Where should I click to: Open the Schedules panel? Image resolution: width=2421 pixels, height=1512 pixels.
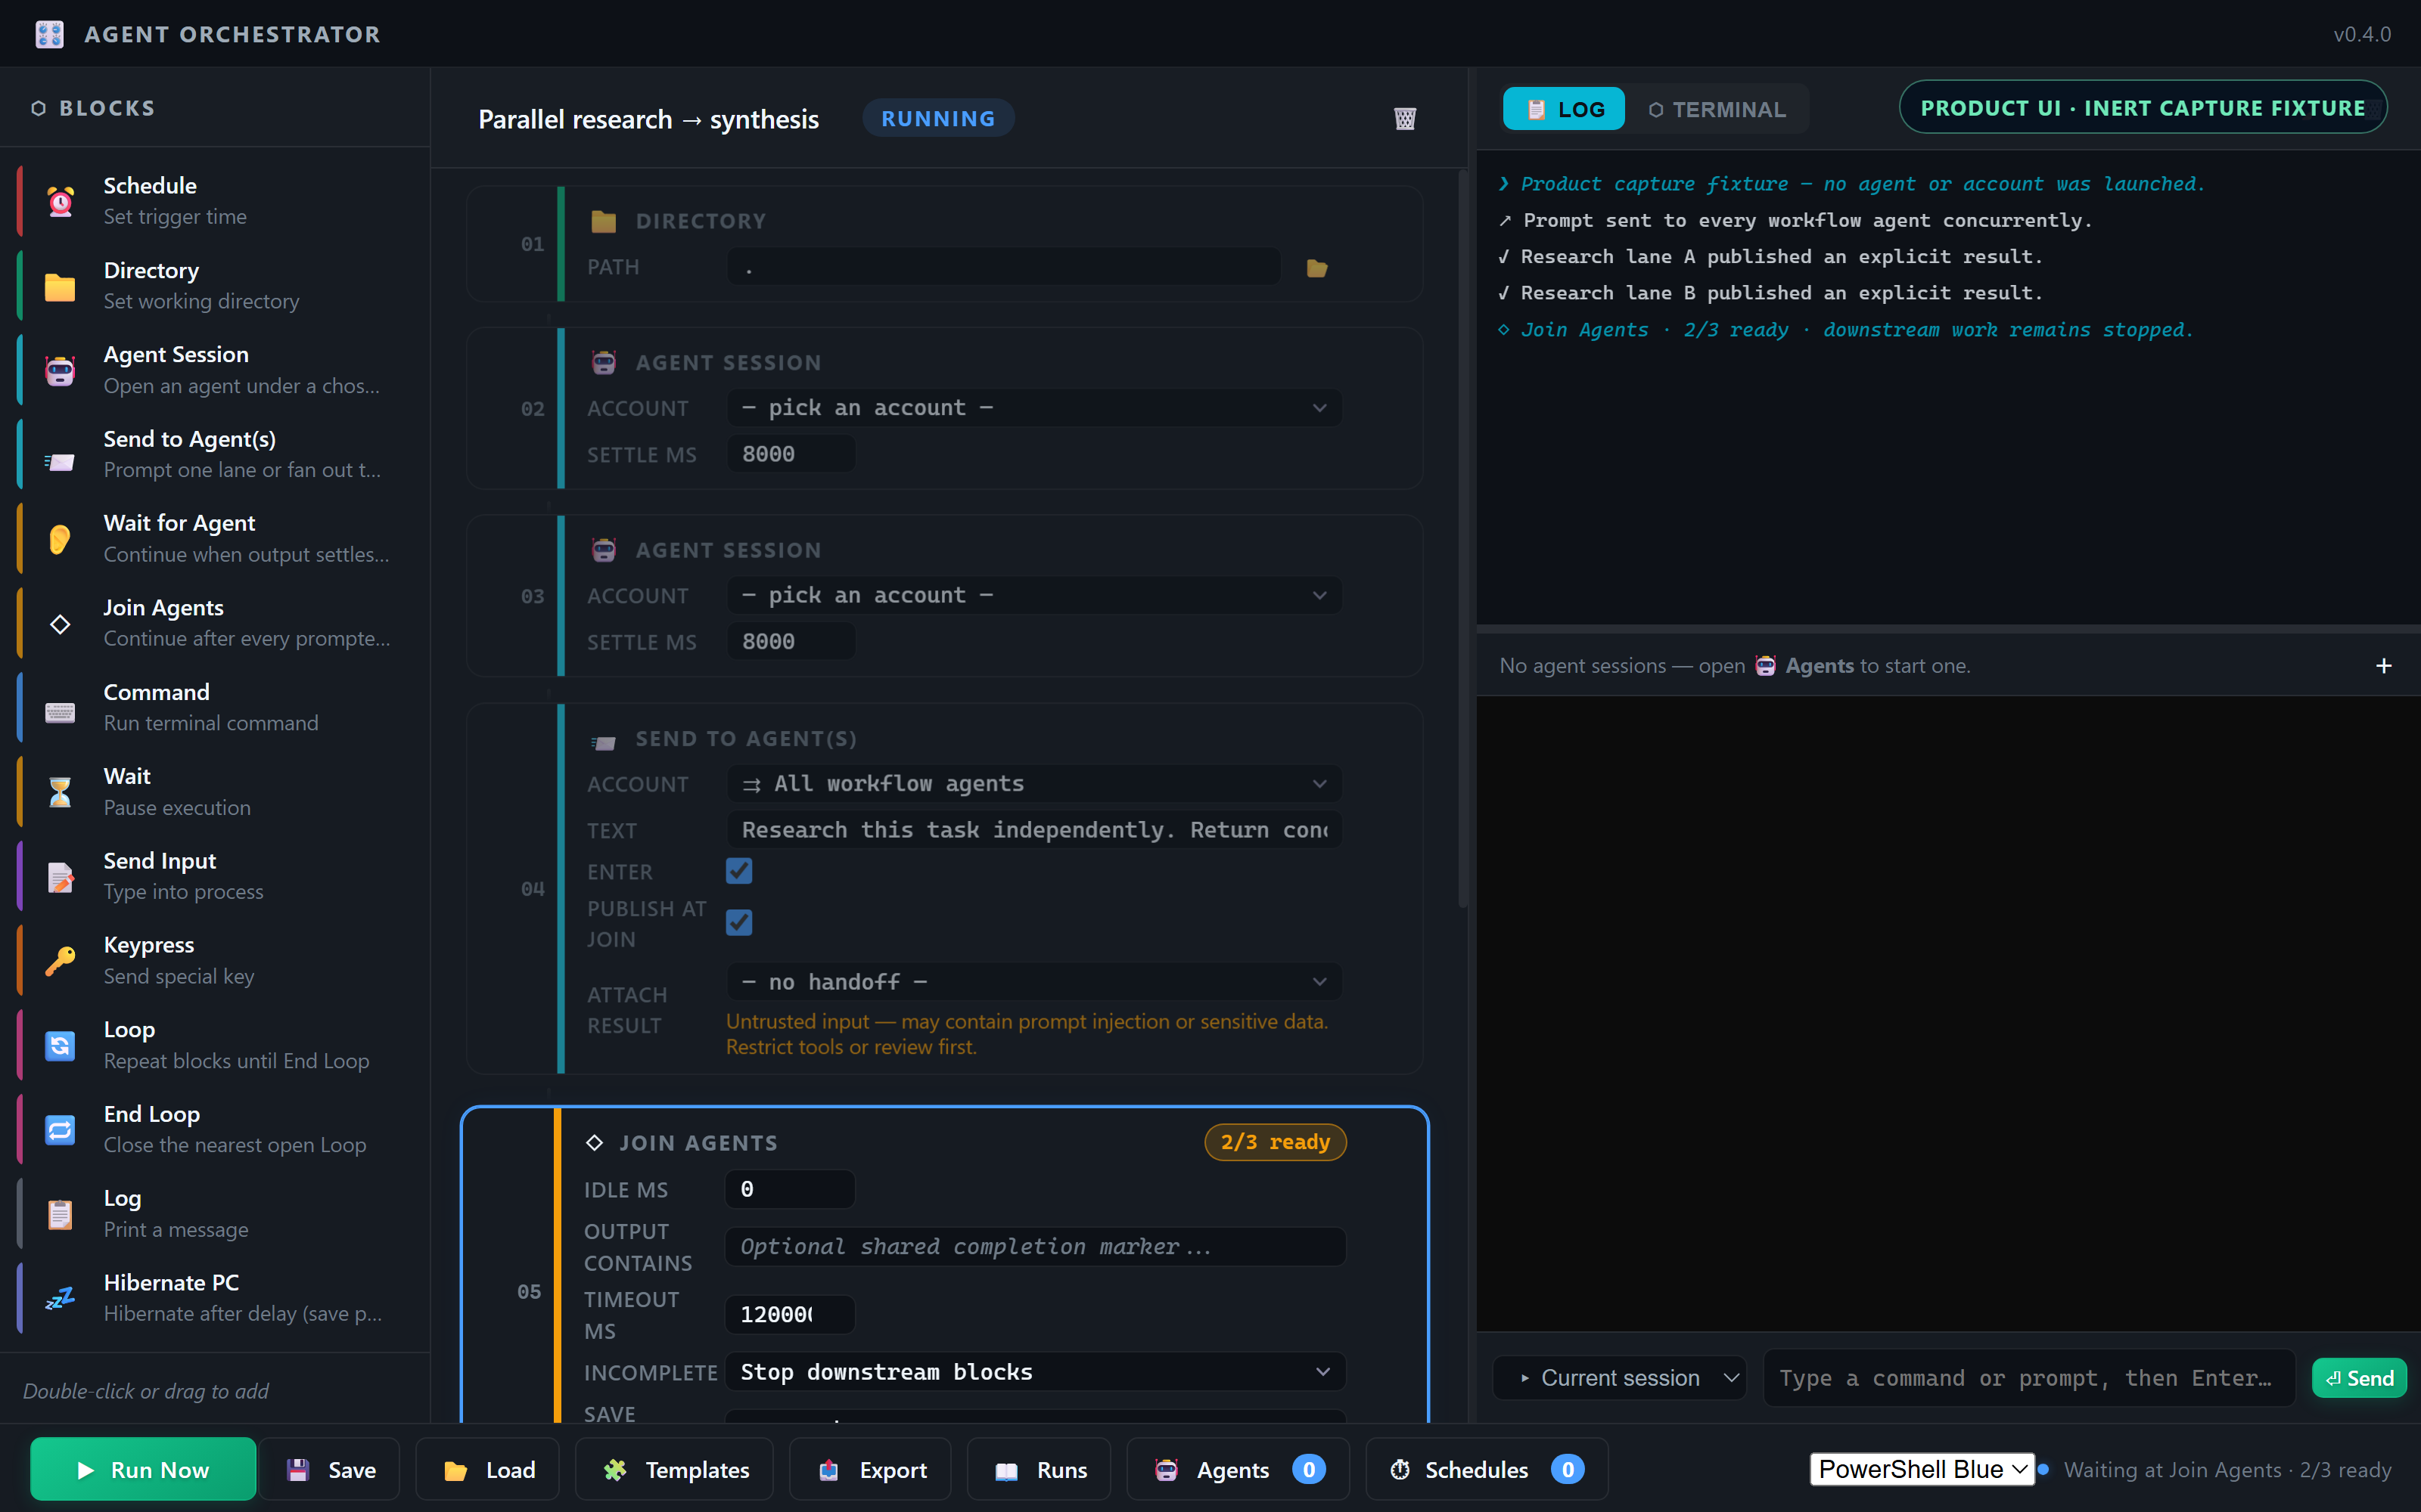[1487, 1469]
